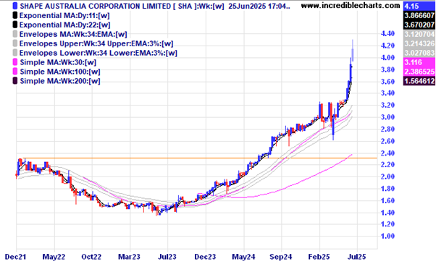Click the 4.15 last price value box
The height and width of the screenshot is (264, 436).
pyautogui.click(x=419, y=6)
